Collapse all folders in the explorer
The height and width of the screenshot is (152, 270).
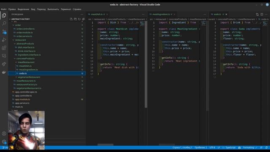tap(84, 19)
